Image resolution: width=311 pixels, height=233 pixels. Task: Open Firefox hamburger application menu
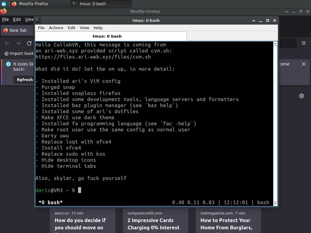click(x=304, y=43)
